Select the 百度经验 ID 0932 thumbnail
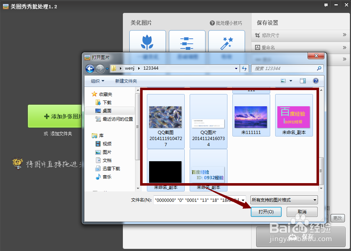Screen dimensions: 351x251 [208, 170]
